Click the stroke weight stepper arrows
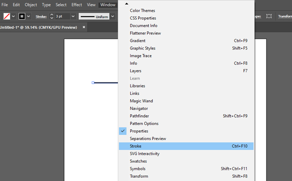The image size is (292, 181). click(x=52, y=16)
